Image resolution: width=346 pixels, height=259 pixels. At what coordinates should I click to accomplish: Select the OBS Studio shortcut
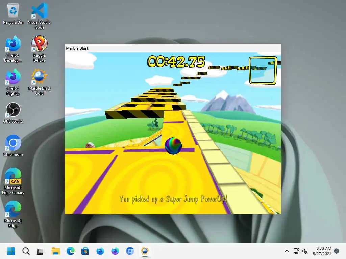(x=13, y=113)
